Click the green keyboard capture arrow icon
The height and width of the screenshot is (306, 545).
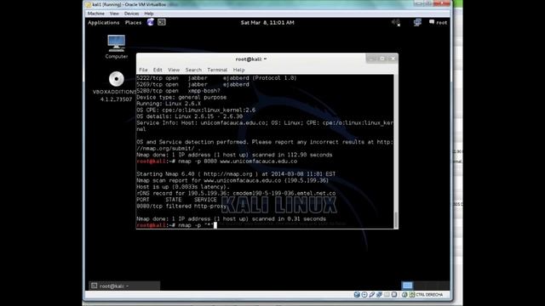pyautogui.click(x=412, y=295)
